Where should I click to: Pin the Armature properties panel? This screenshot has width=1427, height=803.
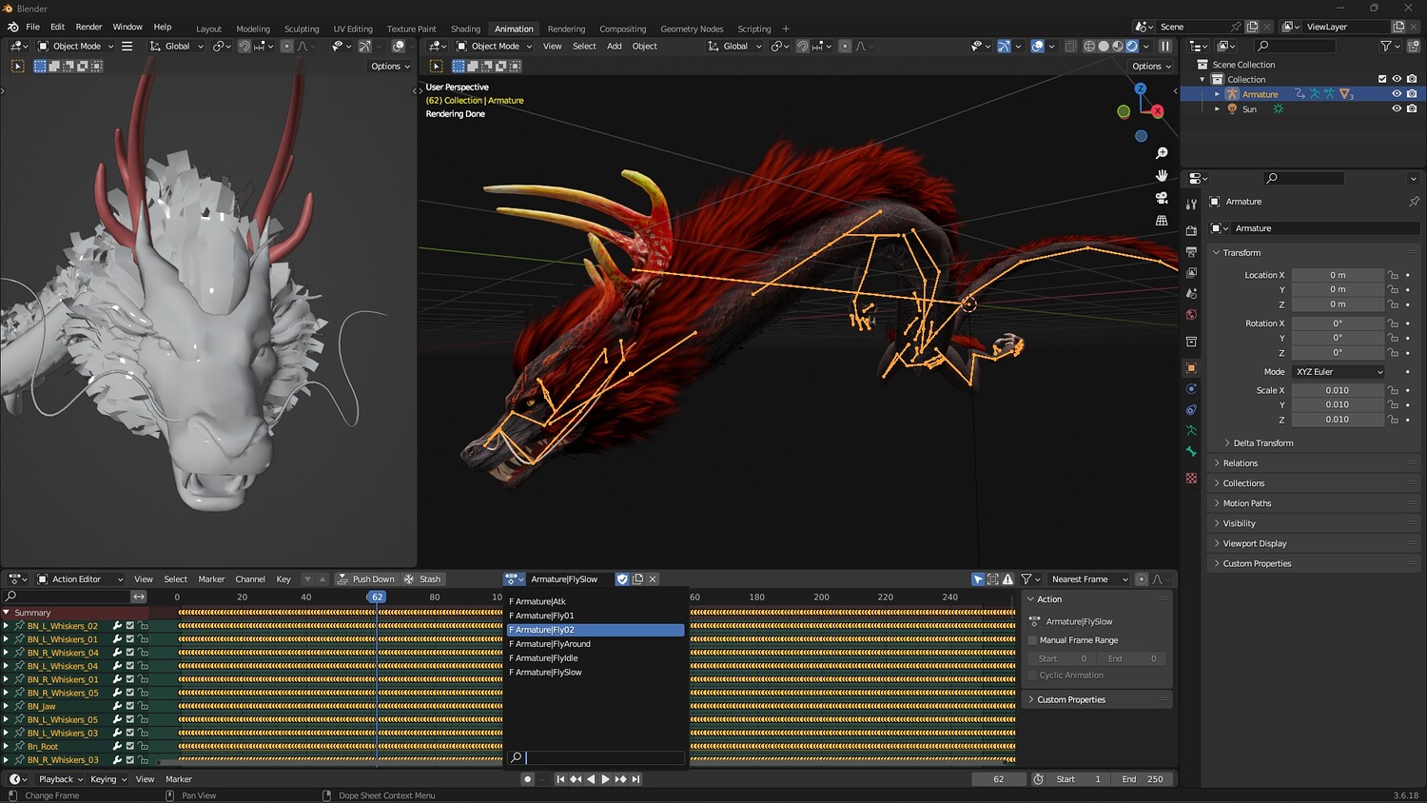pos(1414,202)
